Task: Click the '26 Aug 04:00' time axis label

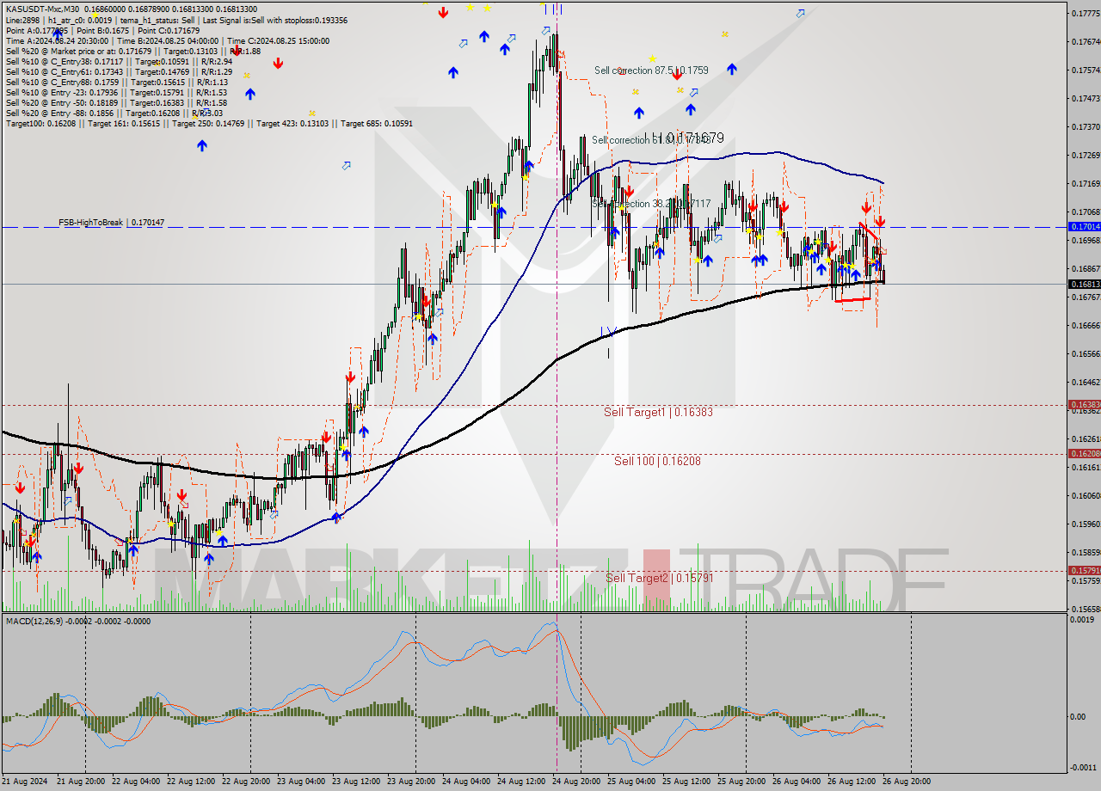Action: (x=797, y=782)
